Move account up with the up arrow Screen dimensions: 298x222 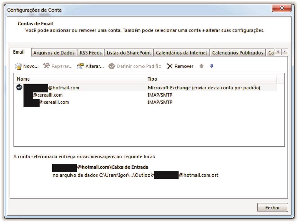[201, 66]
